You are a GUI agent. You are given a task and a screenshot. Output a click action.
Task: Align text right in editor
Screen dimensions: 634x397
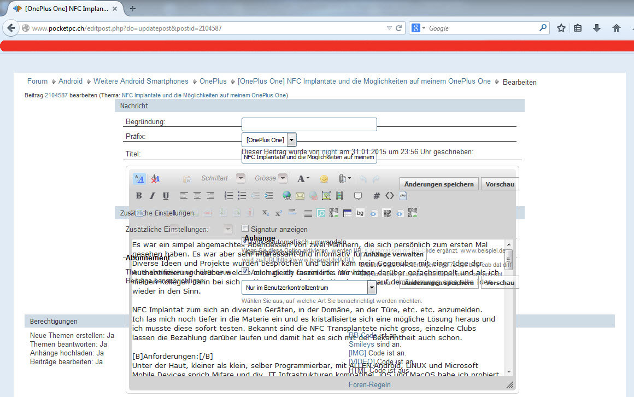click(210, 196)
